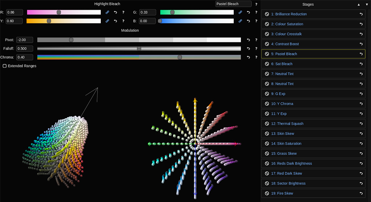Click the link icon for B channel
This screenshot has height=202, width=371.
coord(240,21)
